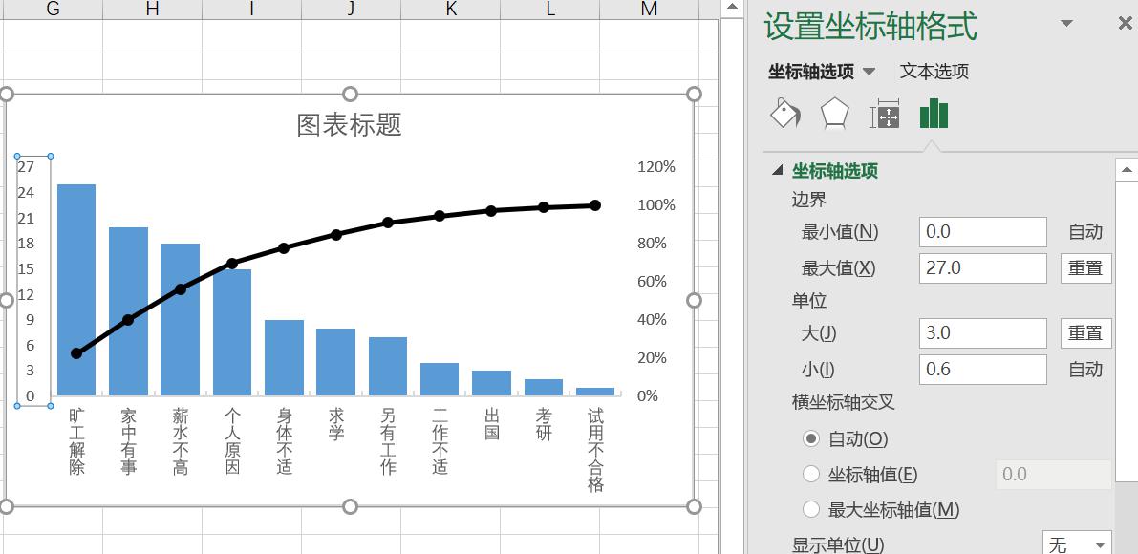The height and width of the screenshot is (554, 1138).
Task: Select column K header
Action: tap(451, 9)
